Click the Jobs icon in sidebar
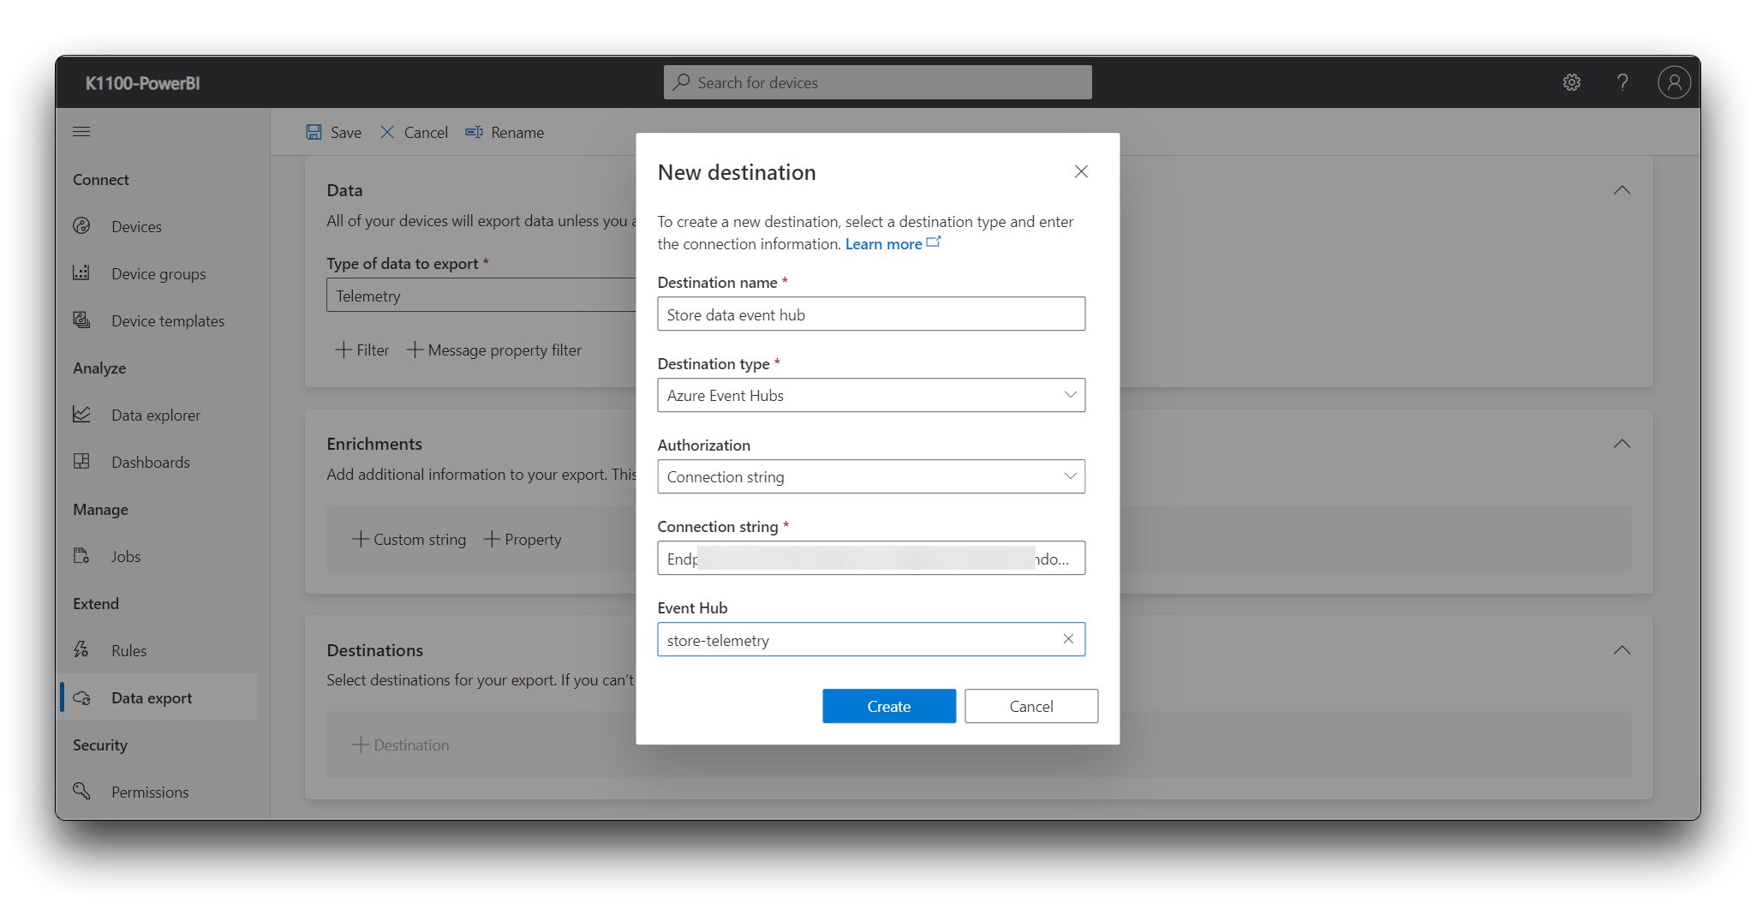 click(81, 556)
